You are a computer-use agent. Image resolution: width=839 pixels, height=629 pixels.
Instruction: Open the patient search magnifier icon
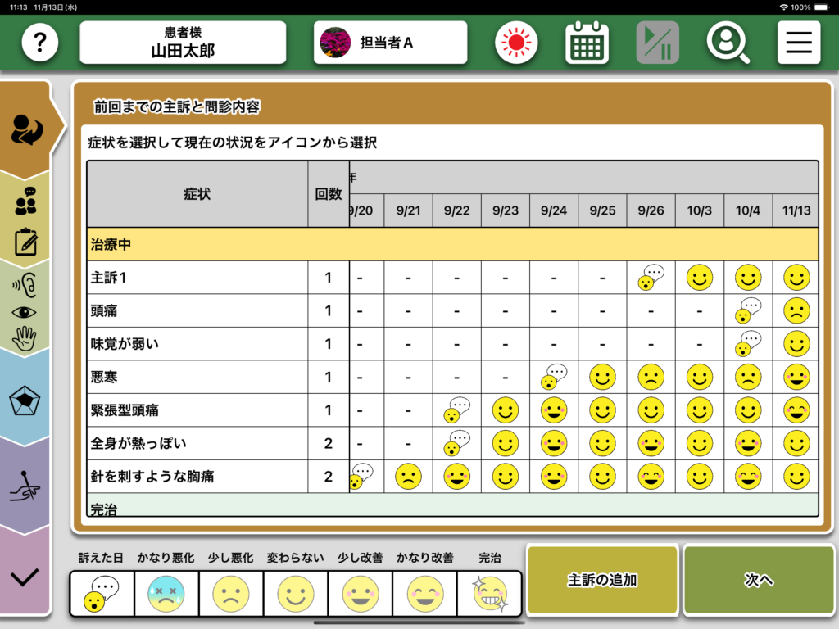(728, 43)
